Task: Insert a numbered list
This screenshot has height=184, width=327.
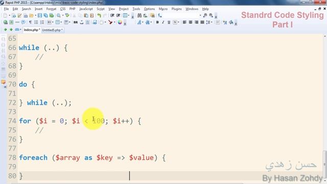Action: (42, 22)
